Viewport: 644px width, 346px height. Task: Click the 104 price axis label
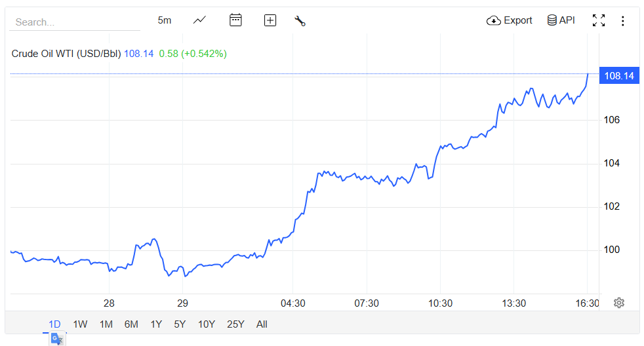click(612, 163)
